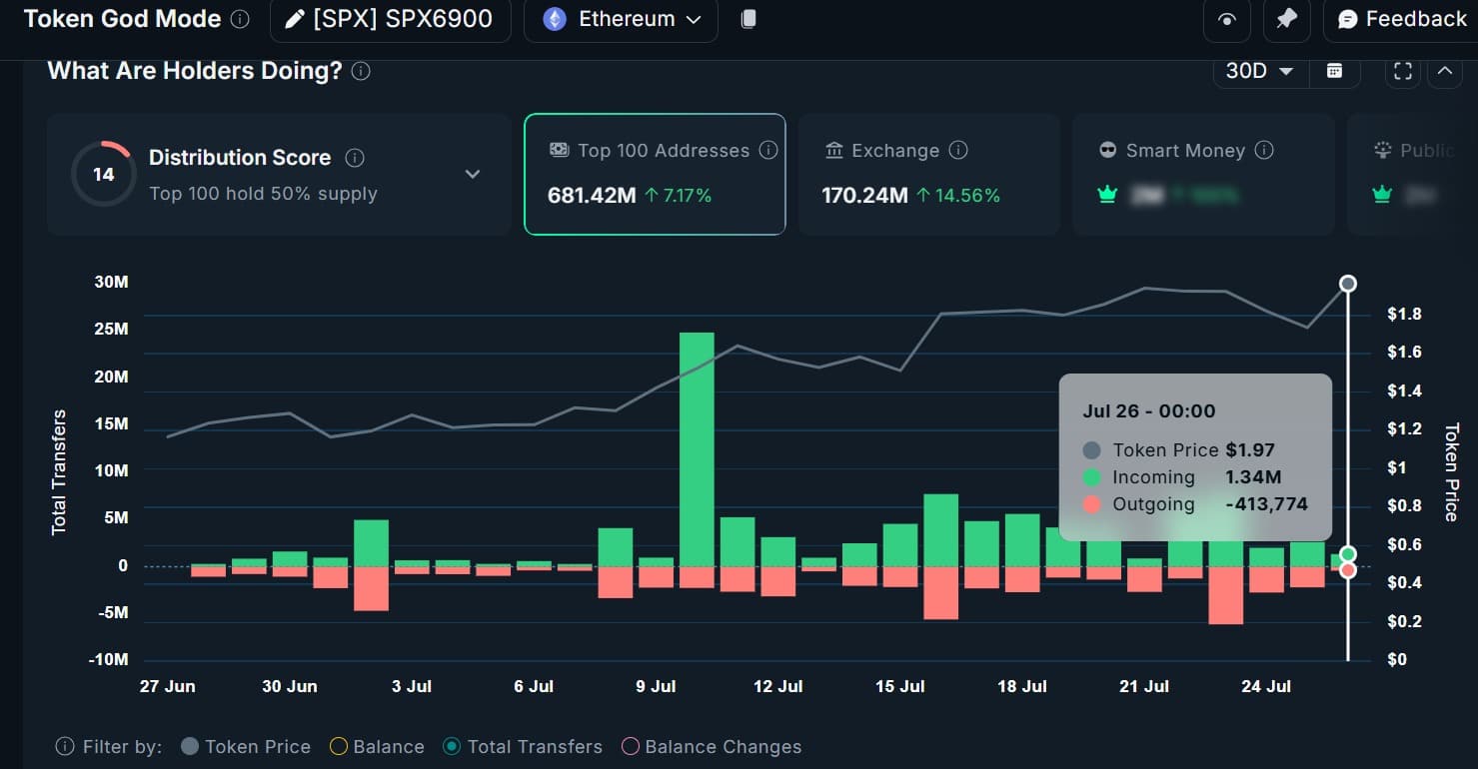Open the calendar date picker icon
This screenshot has width=1478, height=769.
(x=1334, y=71)
